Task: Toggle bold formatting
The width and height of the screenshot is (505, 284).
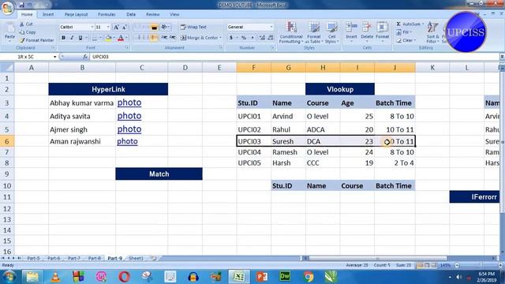Action: tap(63, 38)
